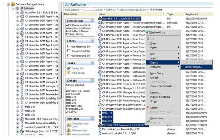Click the Deploy SW icon in Tasks
The height and width of the screenshot is (140, 220).
(68, 68)
